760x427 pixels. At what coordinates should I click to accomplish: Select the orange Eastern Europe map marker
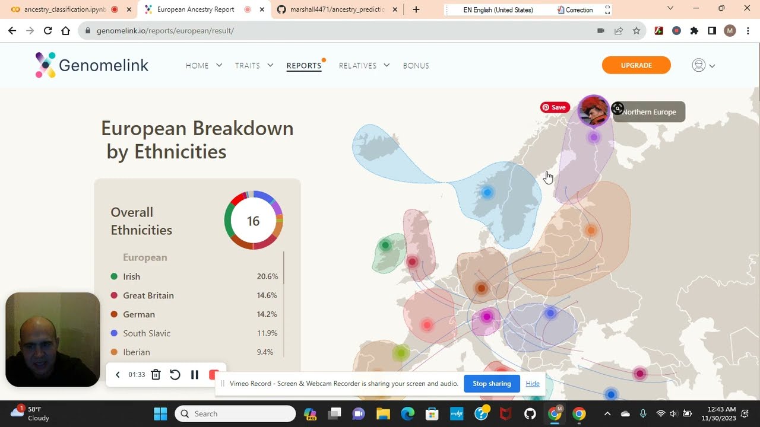[x=591, y=230]
